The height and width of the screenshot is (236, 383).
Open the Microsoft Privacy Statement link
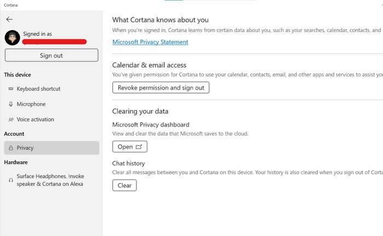(x=150, y=42)
